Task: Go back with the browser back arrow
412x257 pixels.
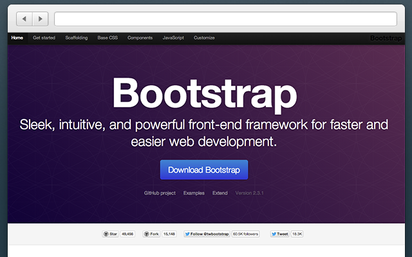Action: 24,19
